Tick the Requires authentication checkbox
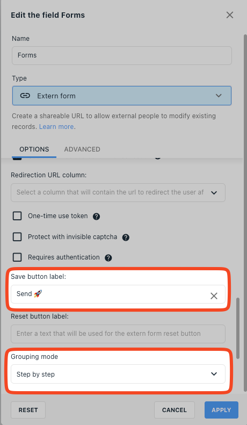247x425 pixels. pyautogui.click(x=17, y=257)
